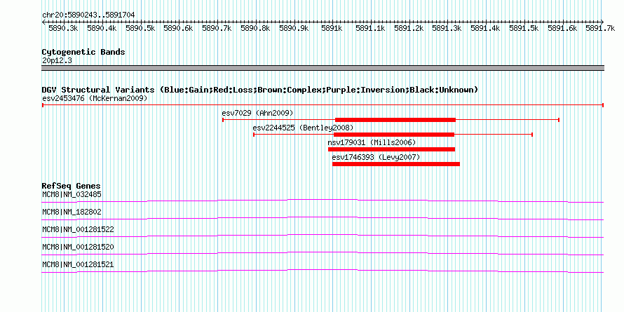
Task: Click the 5891k ruler tick label
Action: [x=332, y=28]
